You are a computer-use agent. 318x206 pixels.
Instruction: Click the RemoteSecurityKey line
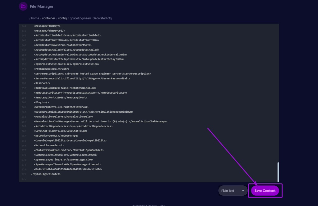(80, 93)
